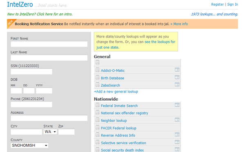The image size is (245, 152).
Task: Open form icon for Federal Inmate Search
Action: coord(177,105)
